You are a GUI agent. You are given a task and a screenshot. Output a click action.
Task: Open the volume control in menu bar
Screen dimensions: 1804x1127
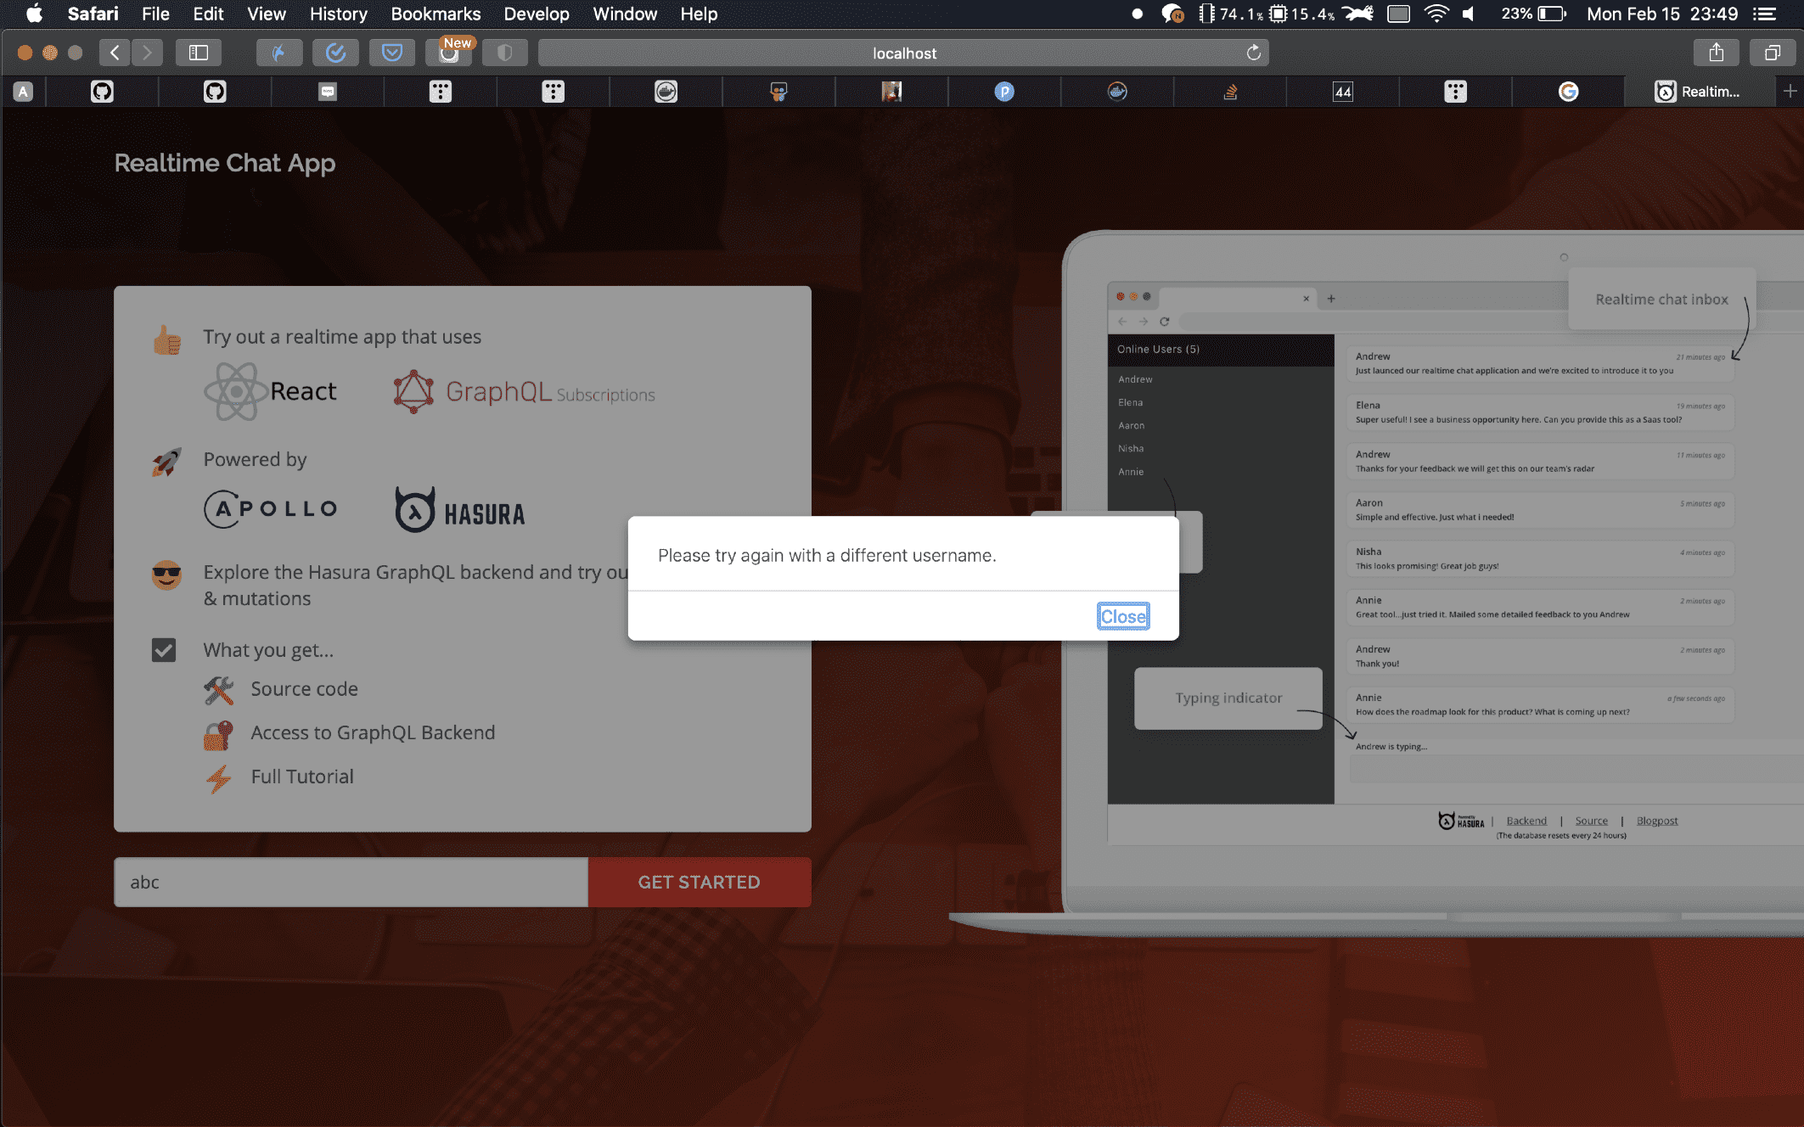(x=1469, y=14)
